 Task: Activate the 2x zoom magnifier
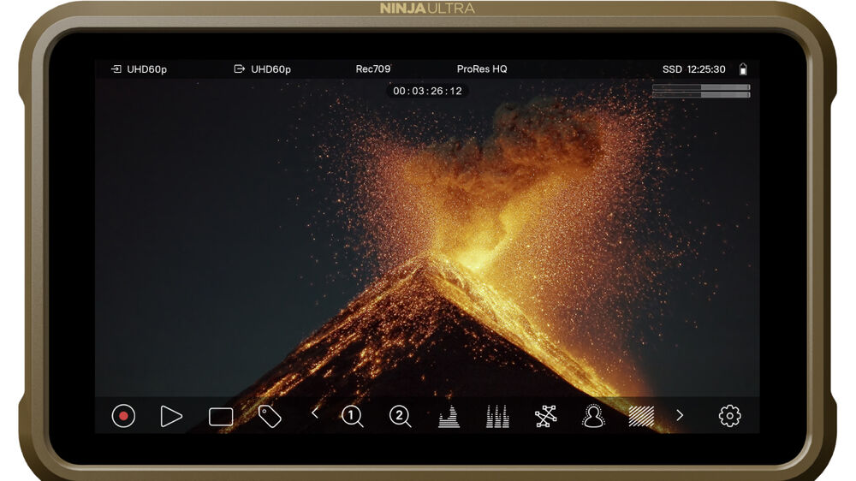400,416
